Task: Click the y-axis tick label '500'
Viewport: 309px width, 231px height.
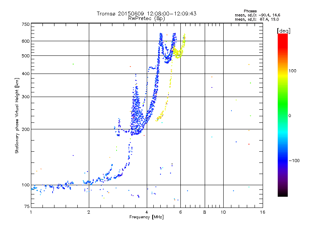Action: 25,56
